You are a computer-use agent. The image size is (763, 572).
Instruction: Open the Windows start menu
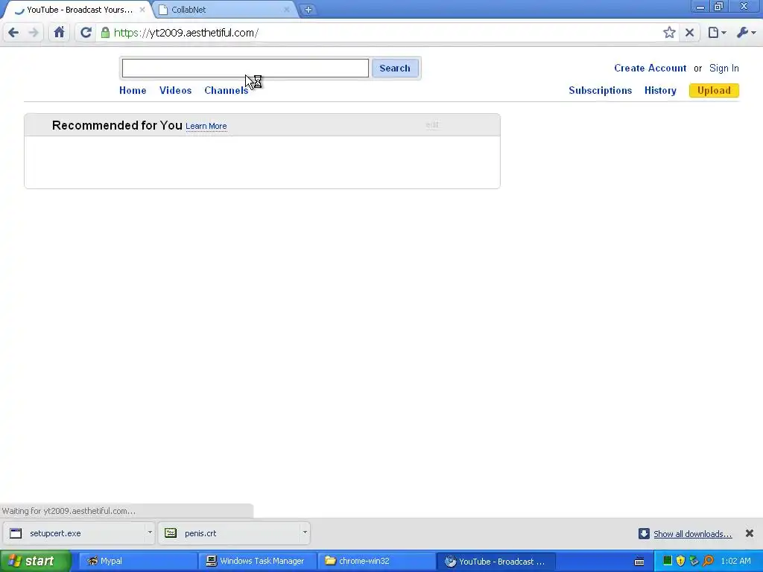click(35, 562)
